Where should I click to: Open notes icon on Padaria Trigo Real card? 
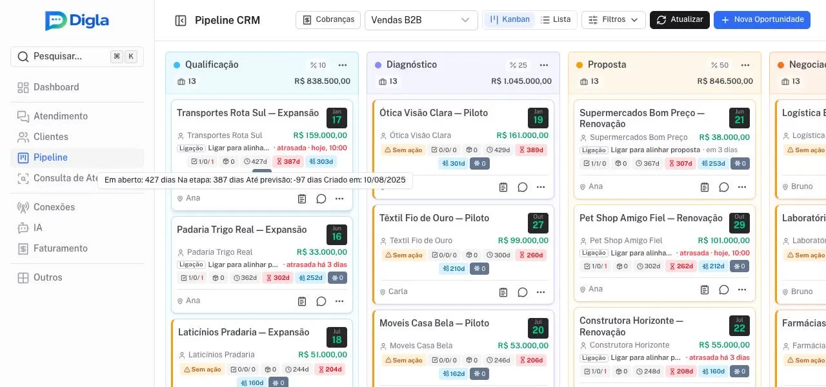pyautogui.click(x=302, y=301)
